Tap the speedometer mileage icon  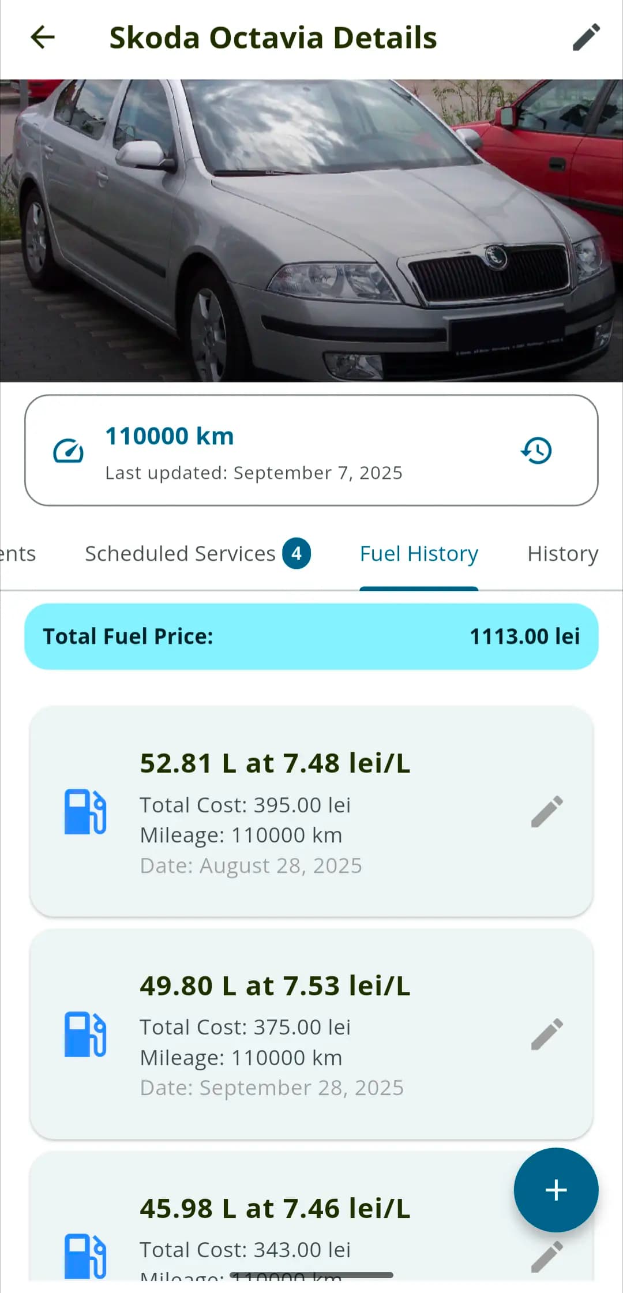pyautogui.click(x=68, y=451)
